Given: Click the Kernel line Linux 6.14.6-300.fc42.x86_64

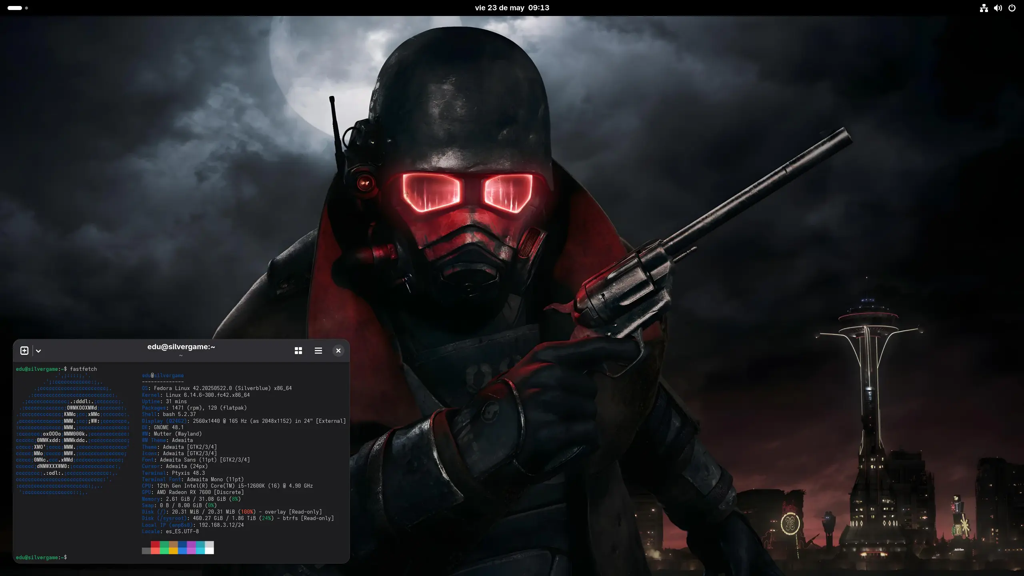Looking at the screenshot, I should tap(196, 395).
